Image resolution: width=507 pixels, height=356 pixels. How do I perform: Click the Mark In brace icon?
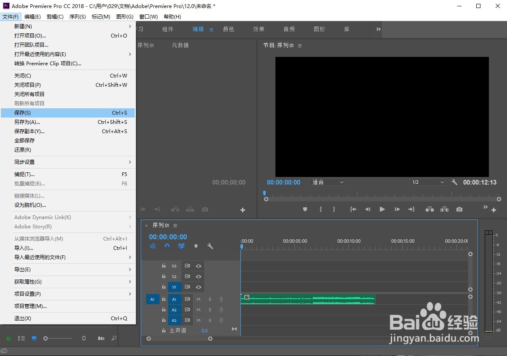pos(320,209)
